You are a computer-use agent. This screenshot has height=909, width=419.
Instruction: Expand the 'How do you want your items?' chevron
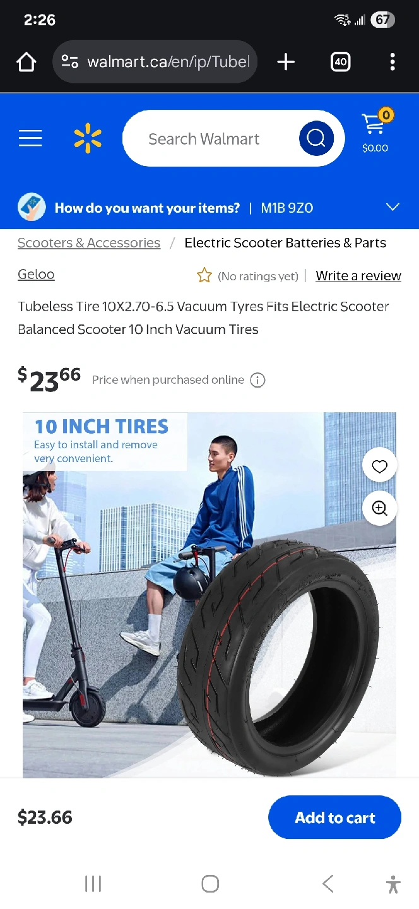click(x=392, y=208)
